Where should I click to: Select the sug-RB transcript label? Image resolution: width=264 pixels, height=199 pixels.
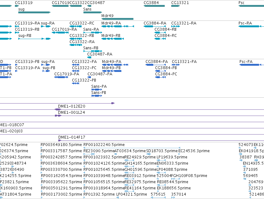click(25, 36)
